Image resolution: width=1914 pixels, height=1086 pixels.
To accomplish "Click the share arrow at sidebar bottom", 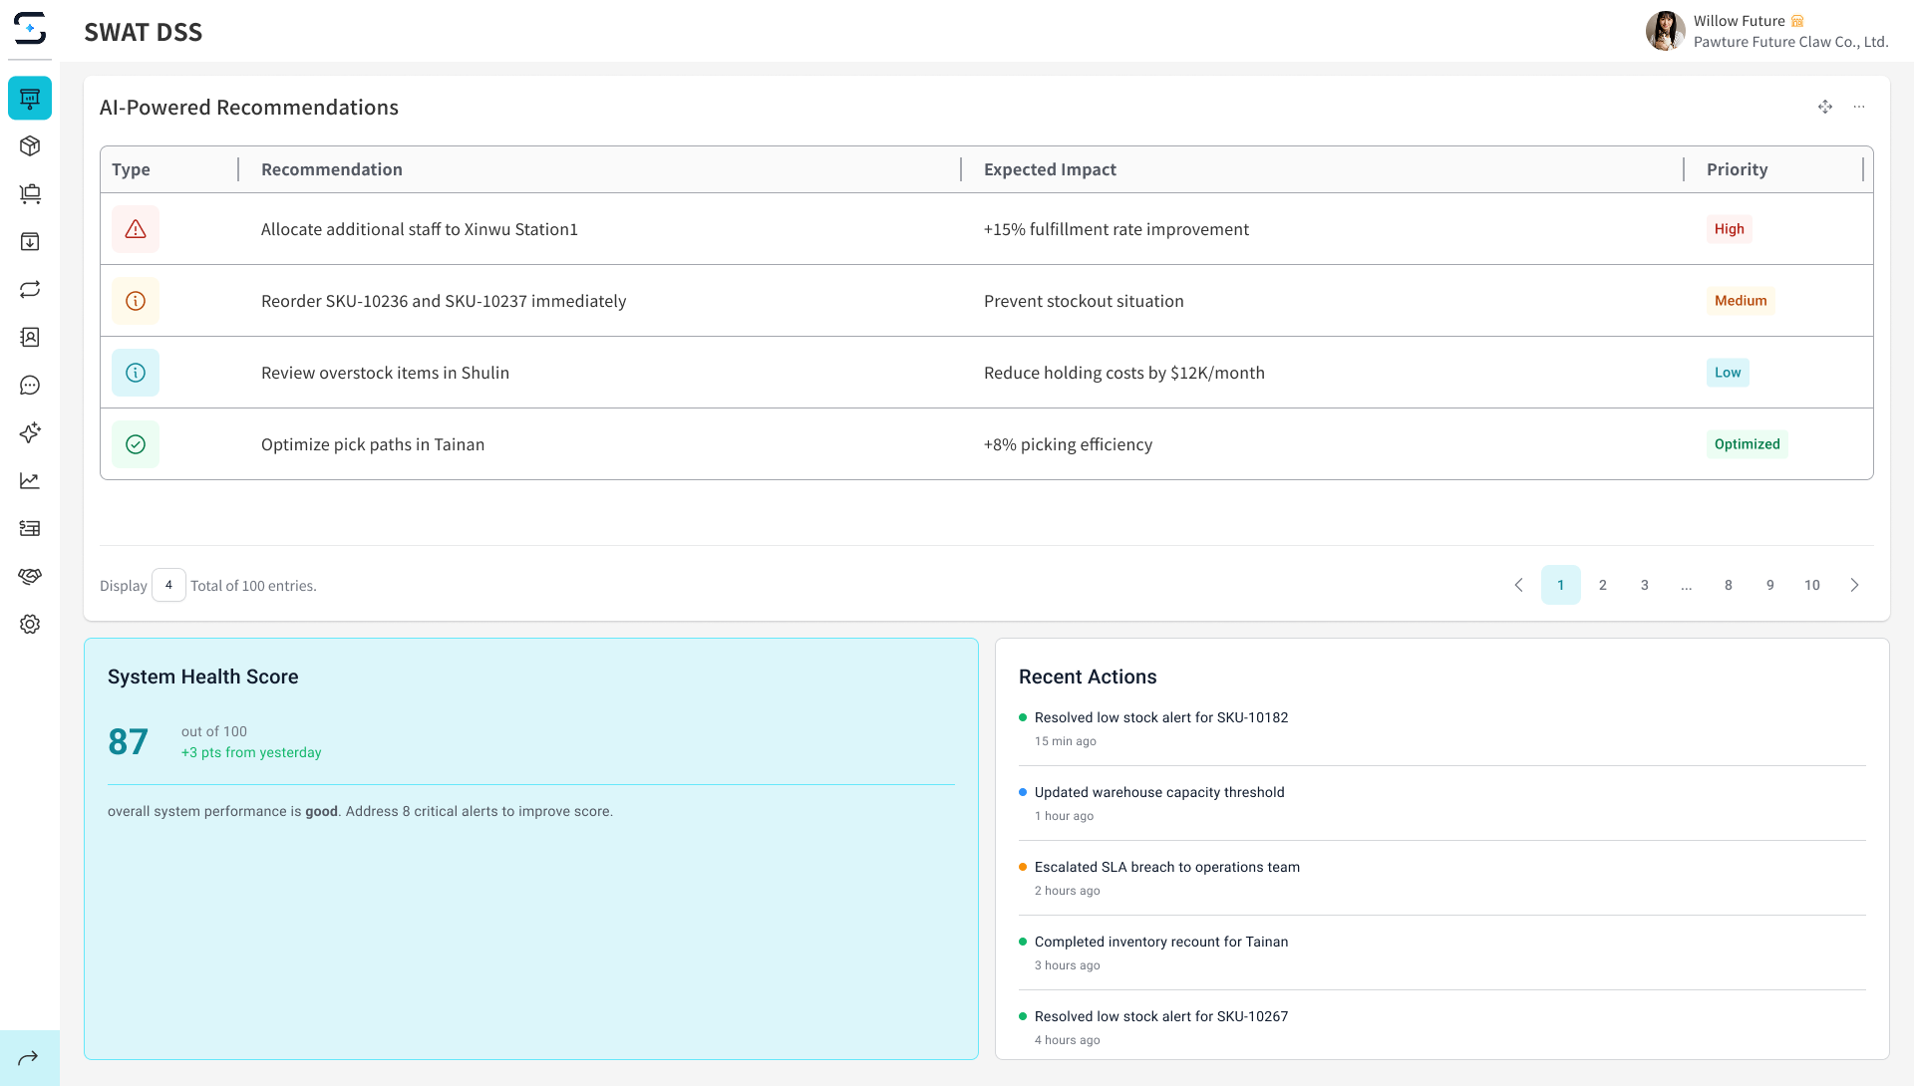I will point(29,1058).
